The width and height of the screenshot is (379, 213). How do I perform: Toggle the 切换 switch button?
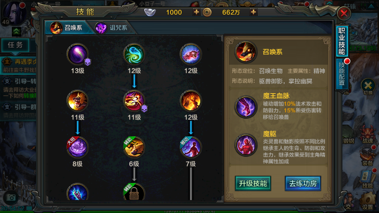(368, 87)
